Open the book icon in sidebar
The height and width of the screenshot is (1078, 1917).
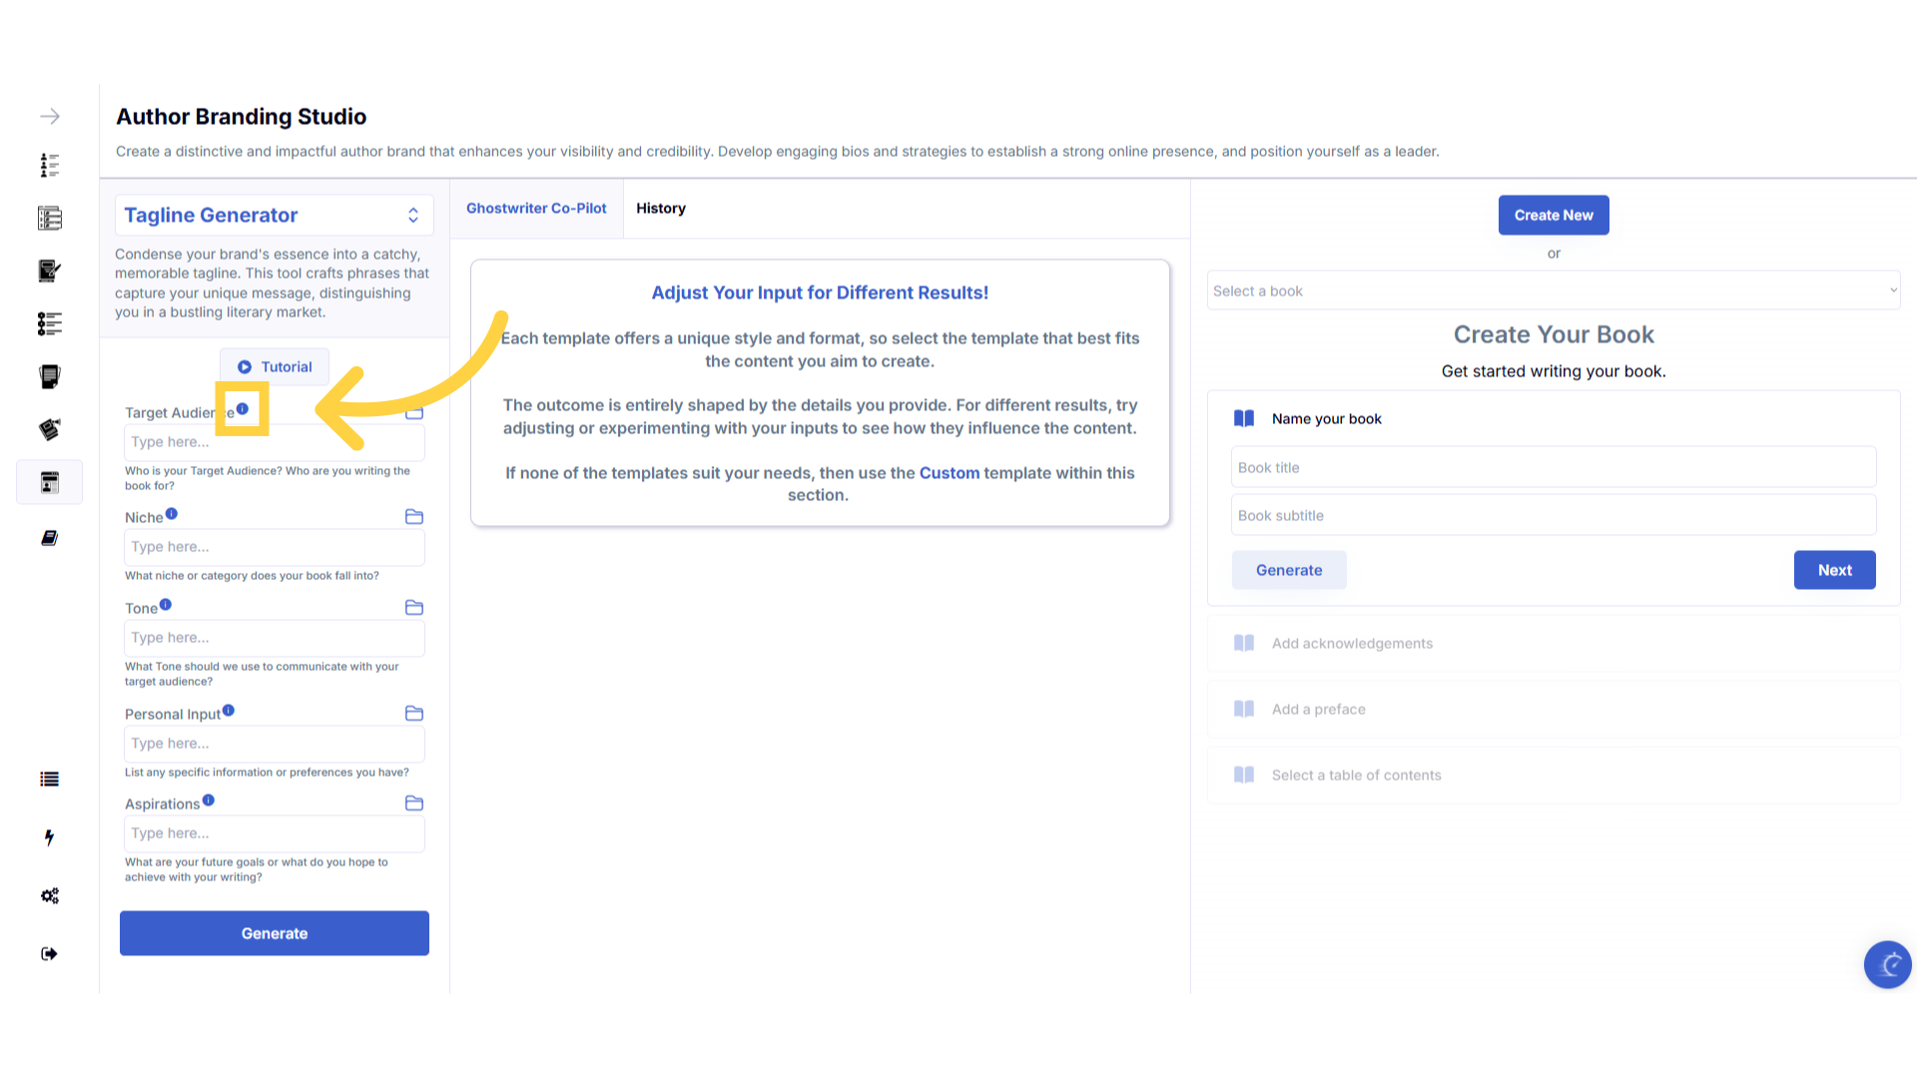pos(50,538)
